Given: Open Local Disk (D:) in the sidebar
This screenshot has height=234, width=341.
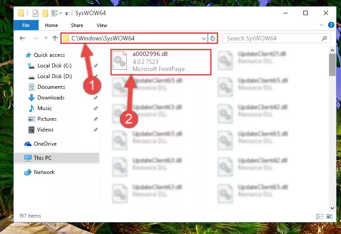Looking at the screenshot, I should click(x=55, y=76).
